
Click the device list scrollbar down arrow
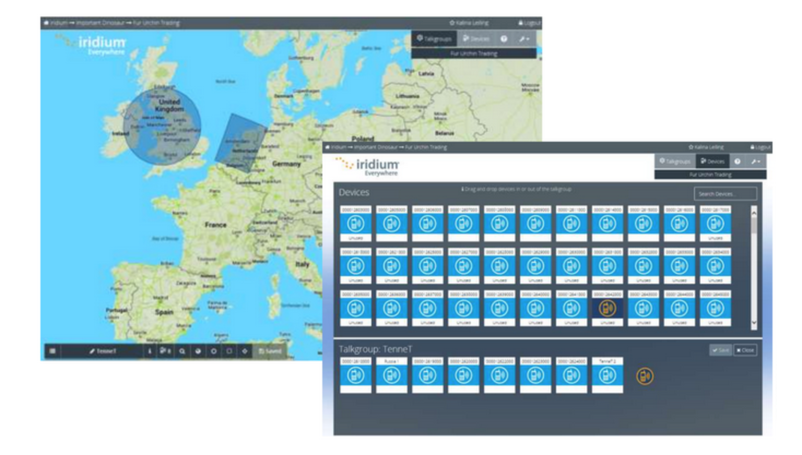click(x=754, y=322)
